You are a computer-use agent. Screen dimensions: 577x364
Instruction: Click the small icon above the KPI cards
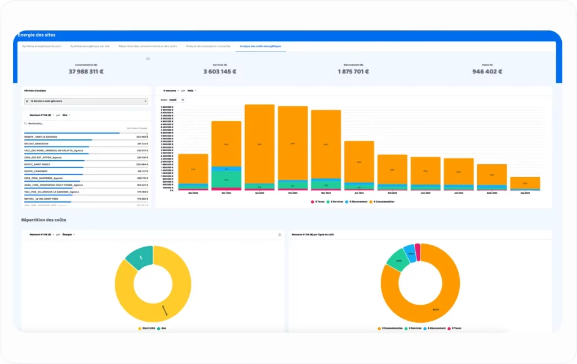pyautogui.click(x=148, y=58)
